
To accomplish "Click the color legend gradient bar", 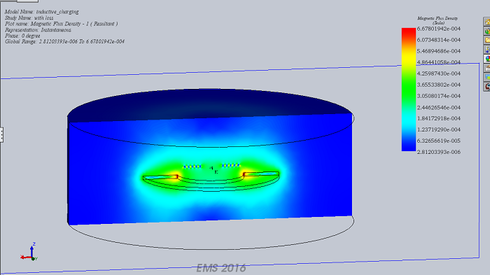I will [408, 90].
